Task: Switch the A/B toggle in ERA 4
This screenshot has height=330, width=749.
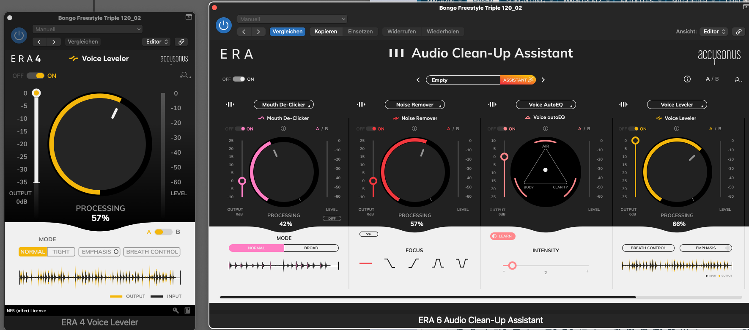Action: coord(163,232)
